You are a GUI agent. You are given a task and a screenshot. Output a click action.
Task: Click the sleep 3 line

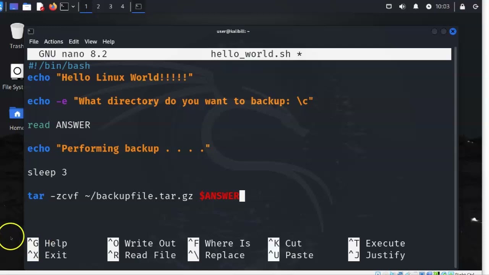pos(47,172)
